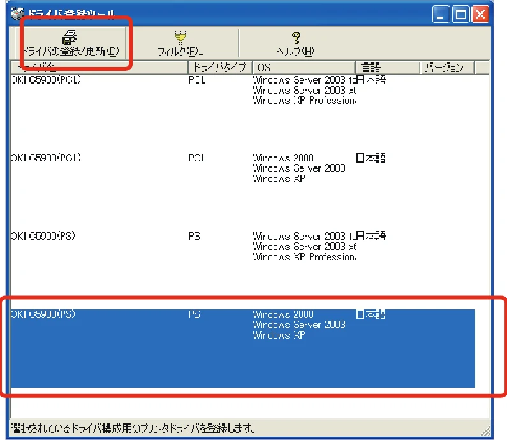Sort by the ドライバ名 column header
This screenshot has width=507, height=440.
click(x=99, y=68)
